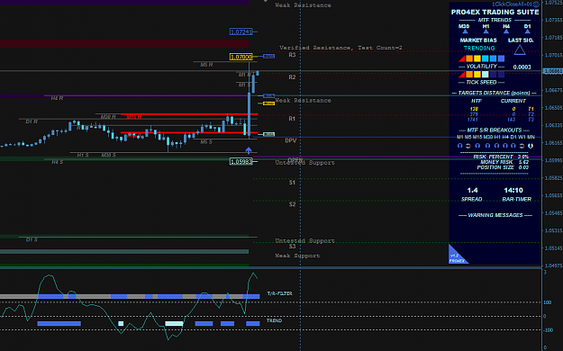Viewport: 563px width, 351px height.
Task: Select the 1.07000 yellow price label
Action: 241,57
